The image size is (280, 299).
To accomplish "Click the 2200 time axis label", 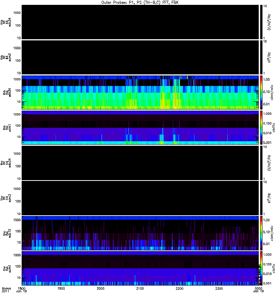I will pyautogui.click(x=180, y=288).
